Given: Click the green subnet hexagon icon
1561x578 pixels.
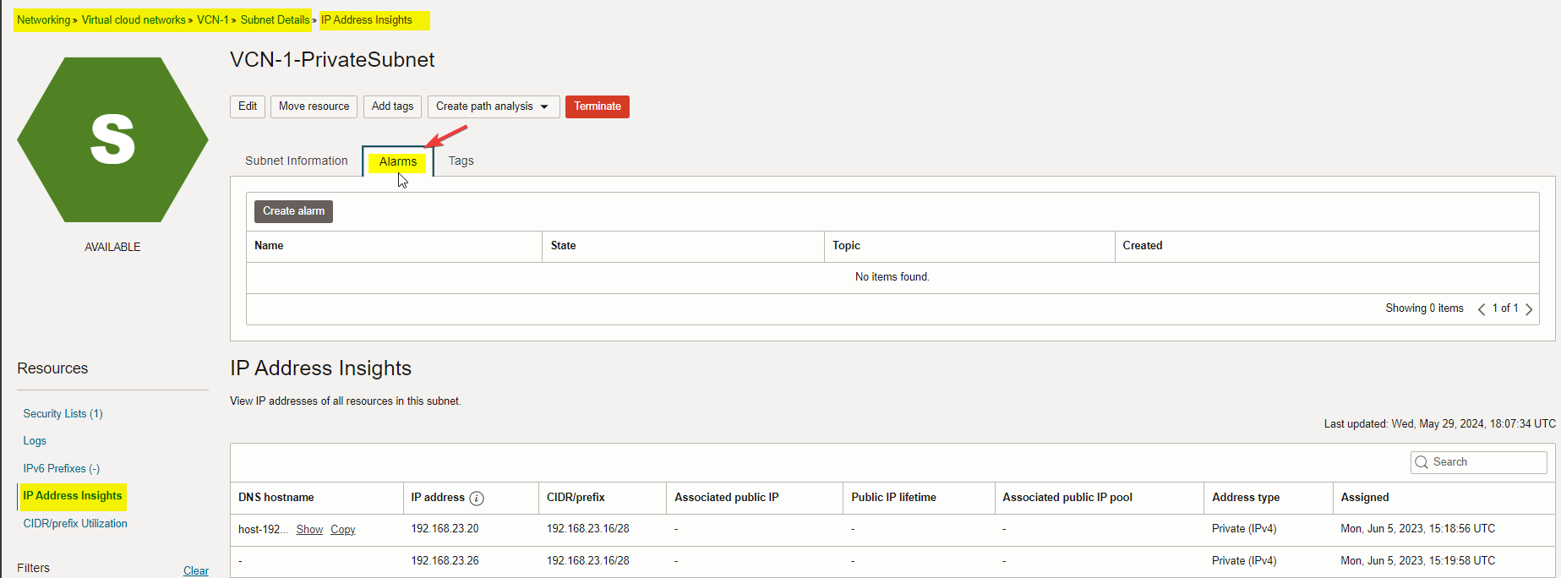Looking at the screenshot, I should [x=112, y=140].
